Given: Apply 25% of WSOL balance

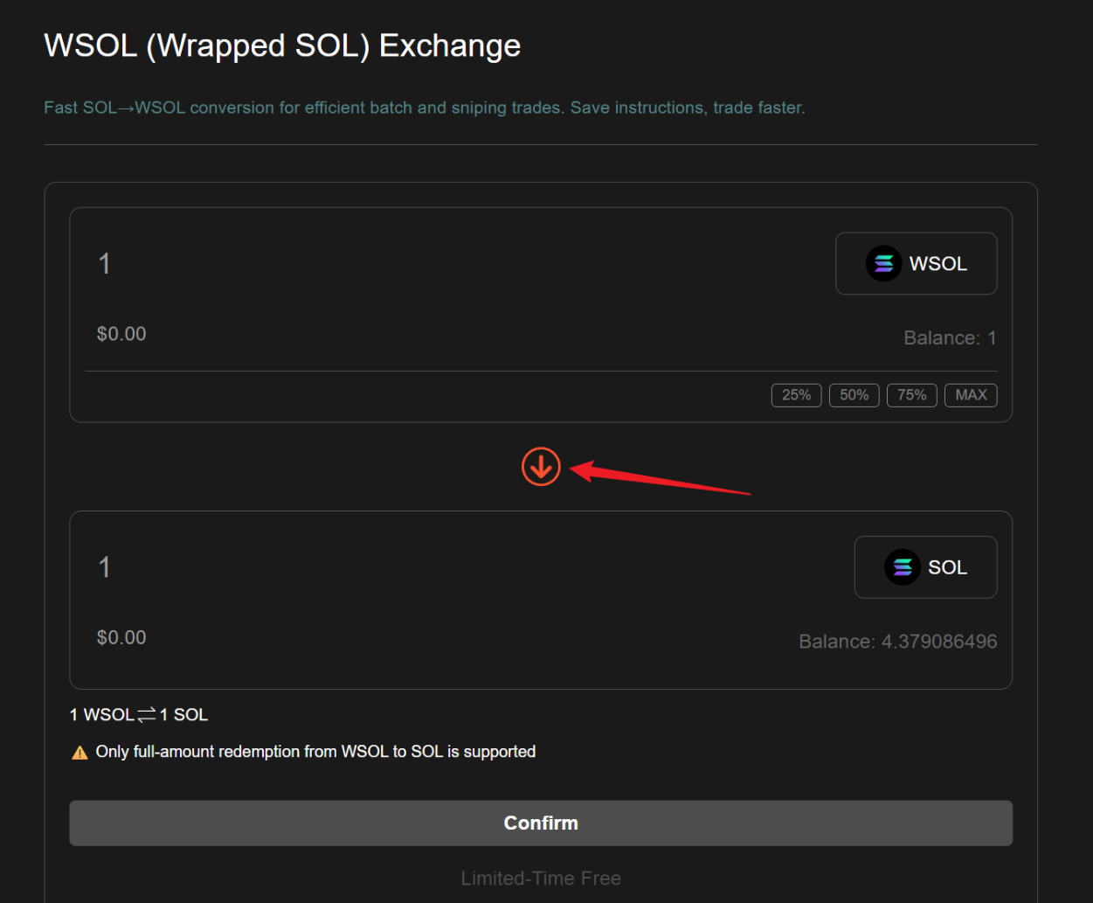Looking at the screenshot, I should click(796, 395).
